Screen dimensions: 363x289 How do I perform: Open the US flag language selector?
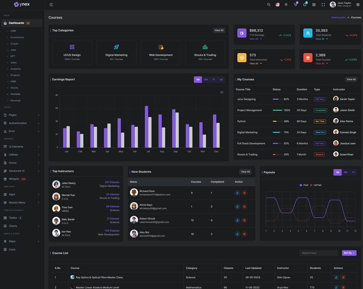click(x=277, y=5)
